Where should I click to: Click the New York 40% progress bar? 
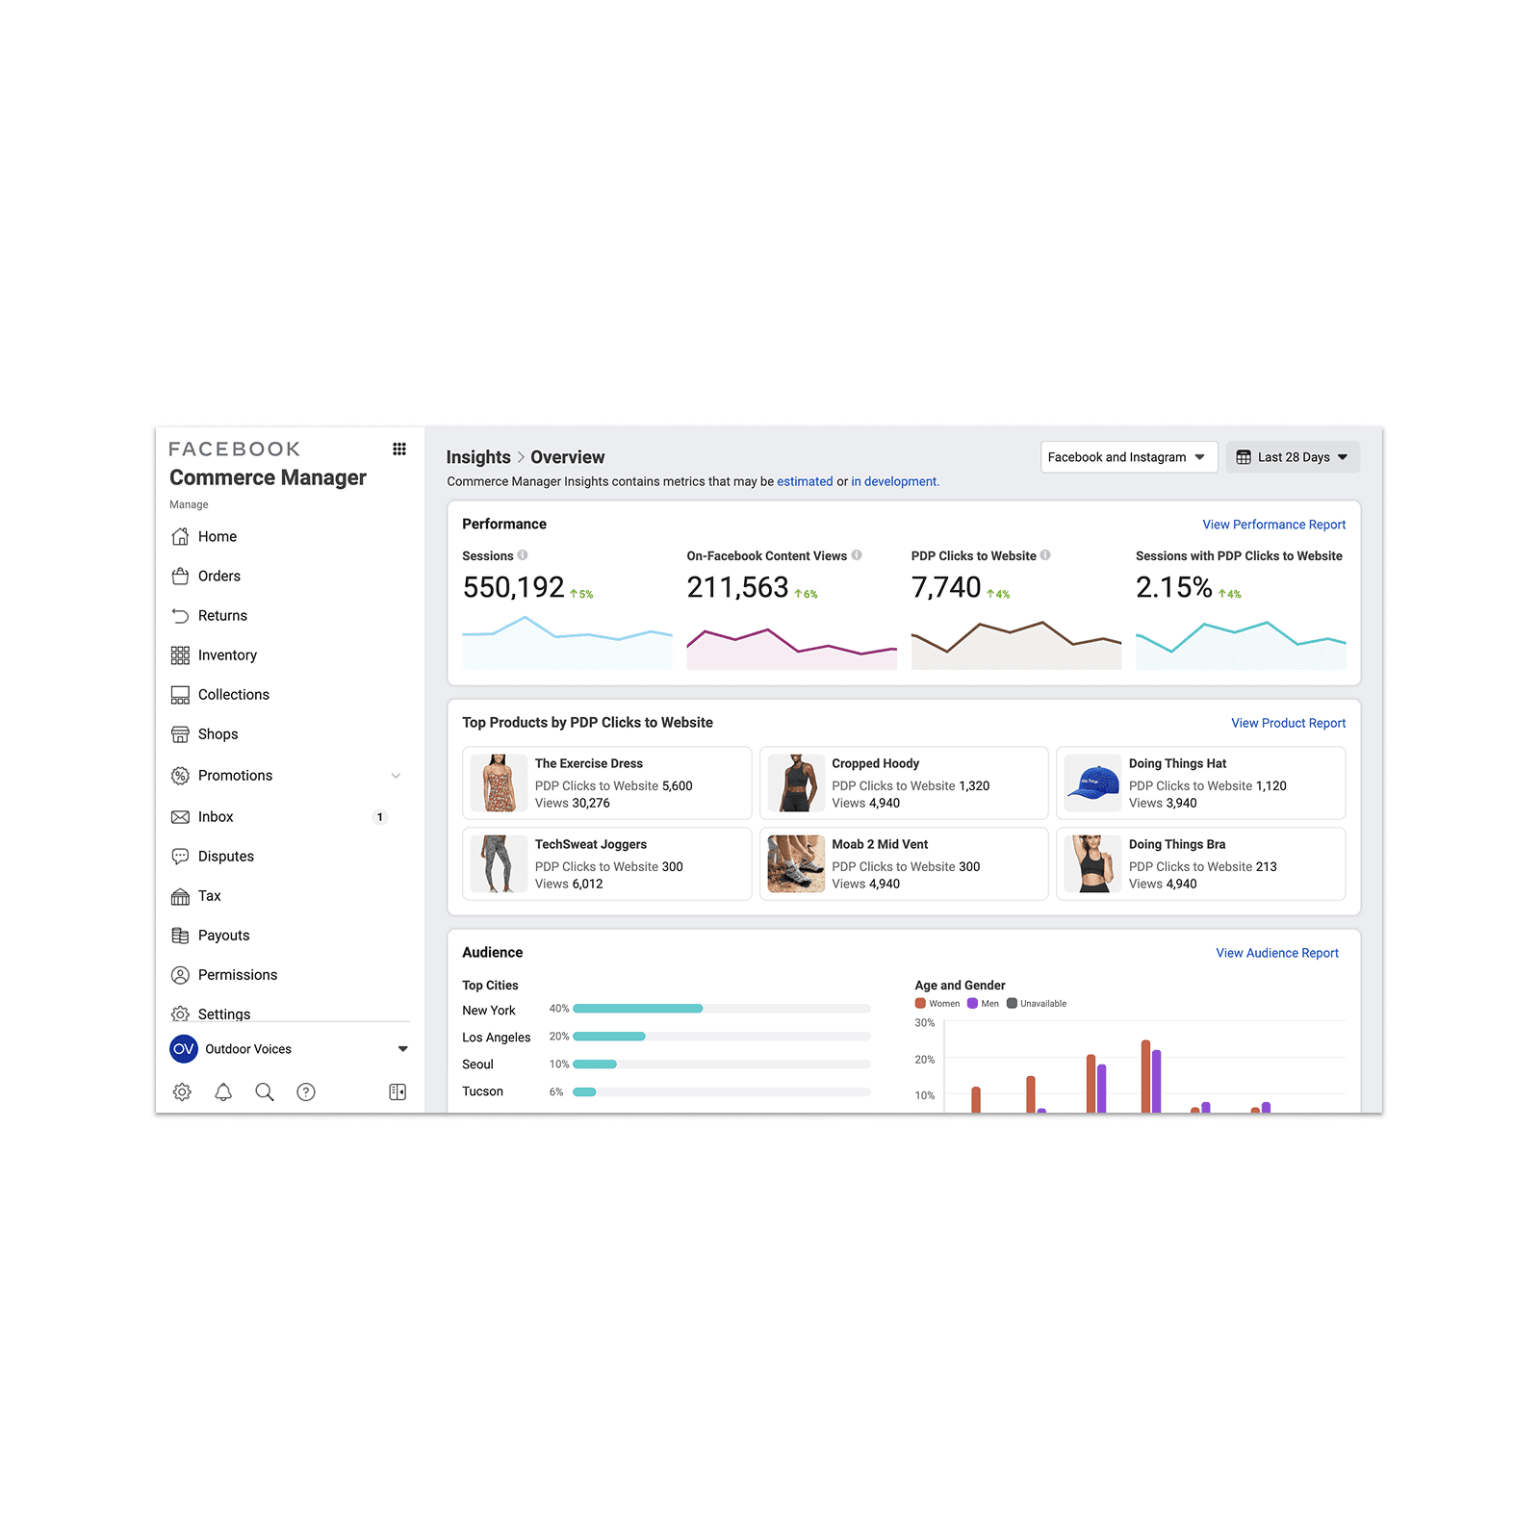[x=722, y=1009]
